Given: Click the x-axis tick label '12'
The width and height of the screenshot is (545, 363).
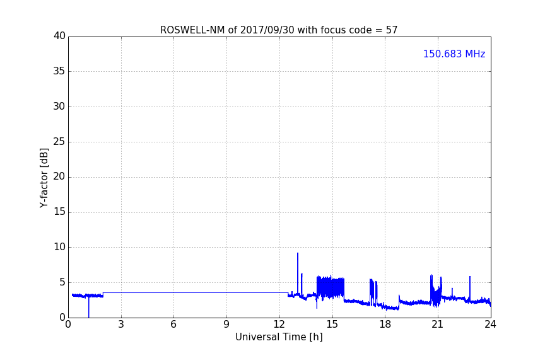Looking at the screenshot, I should coord(279,325).
